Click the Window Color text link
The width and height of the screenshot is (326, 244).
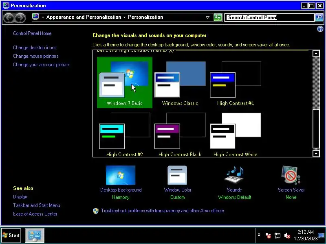(178, 190)
